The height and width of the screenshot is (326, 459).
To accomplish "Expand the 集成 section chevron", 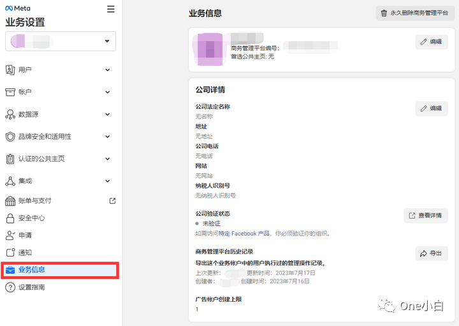I will point(108,181).
